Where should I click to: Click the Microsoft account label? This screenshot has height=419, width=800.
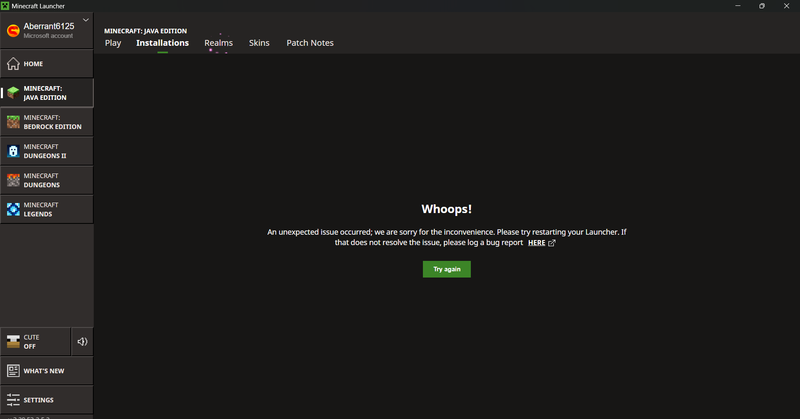[48, 36]
